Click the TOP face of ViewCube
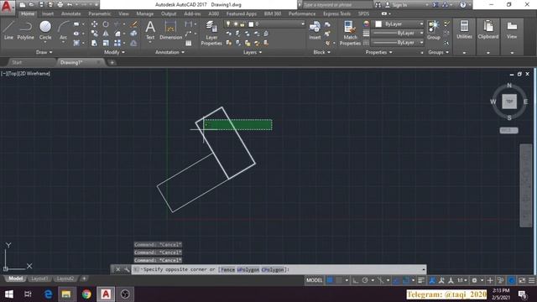This screenshot has height=302, width=537. [x=509, y=102]
